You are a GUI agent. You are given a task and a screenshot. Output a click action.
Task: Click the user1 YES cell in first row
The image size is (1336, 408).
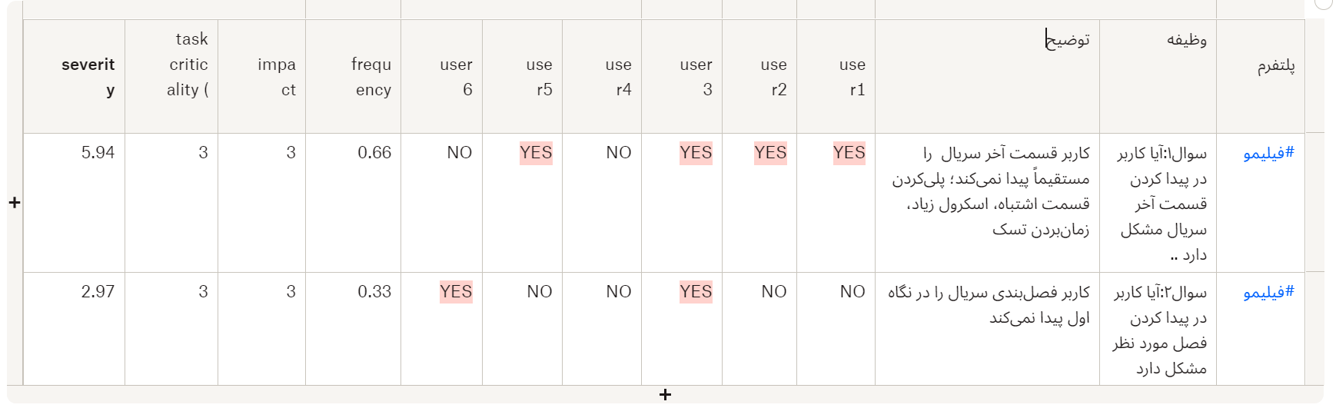(x=849, y=153)
